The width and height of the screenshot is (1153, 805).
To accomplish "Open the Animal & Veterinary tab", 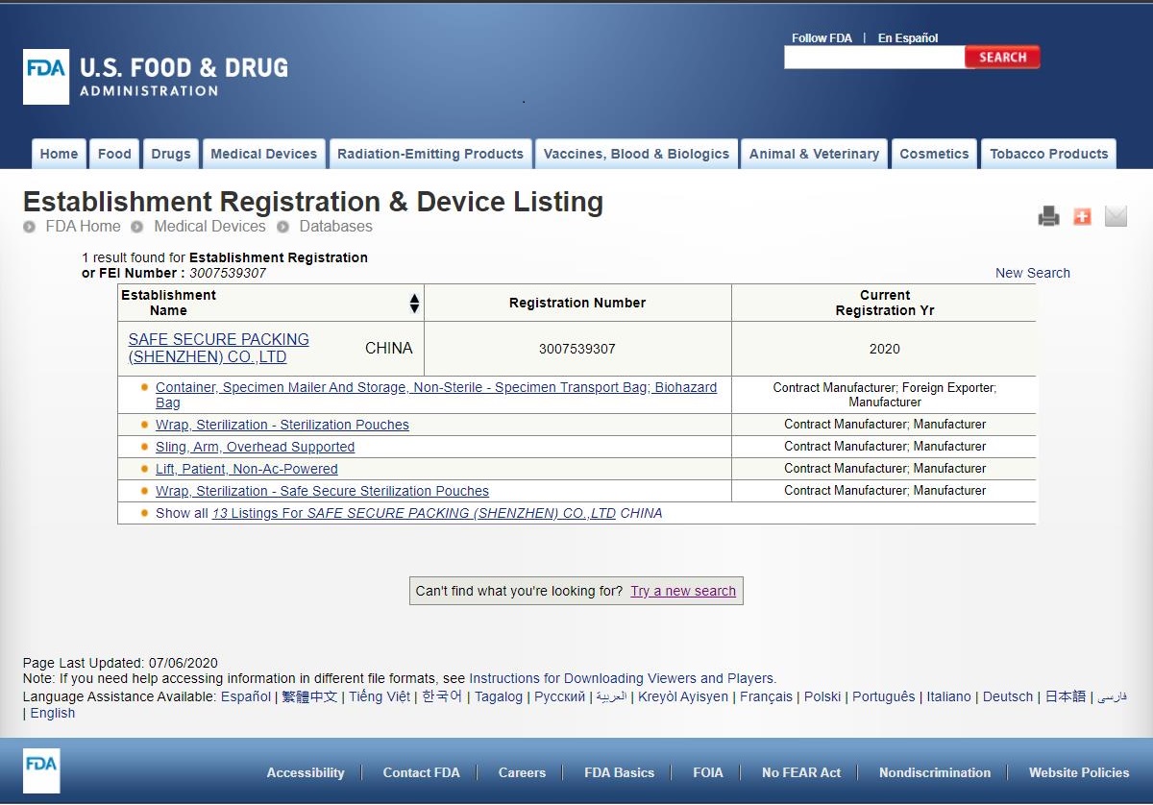I will point(814,154).
